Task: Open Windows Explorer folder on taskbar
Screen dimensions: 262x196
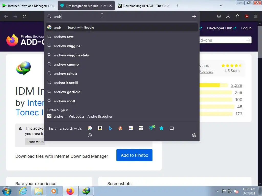Action: click(x=39, y=191)
